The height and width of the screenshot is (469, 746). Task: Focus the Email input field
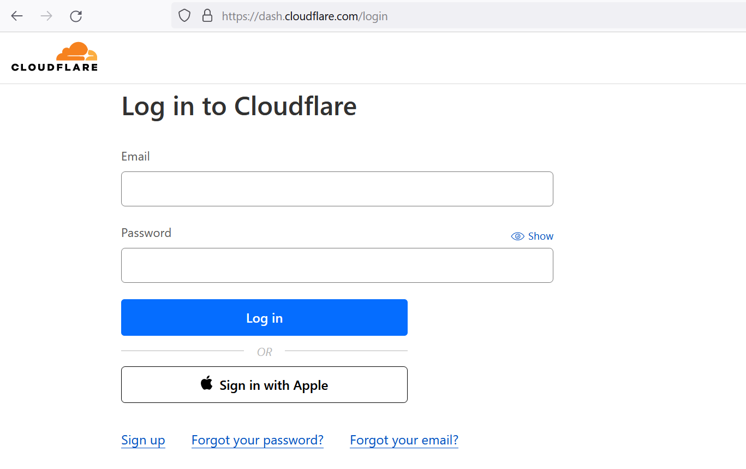tap(337, 189)
